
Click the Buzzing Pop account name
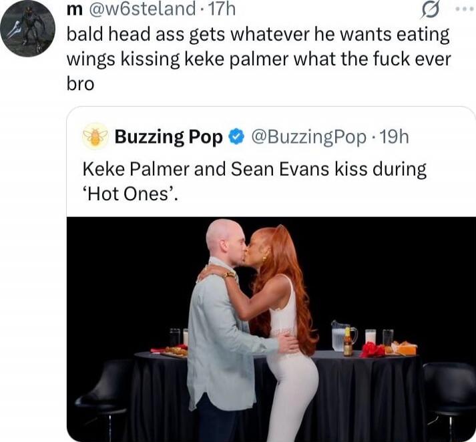click(168, 137)
